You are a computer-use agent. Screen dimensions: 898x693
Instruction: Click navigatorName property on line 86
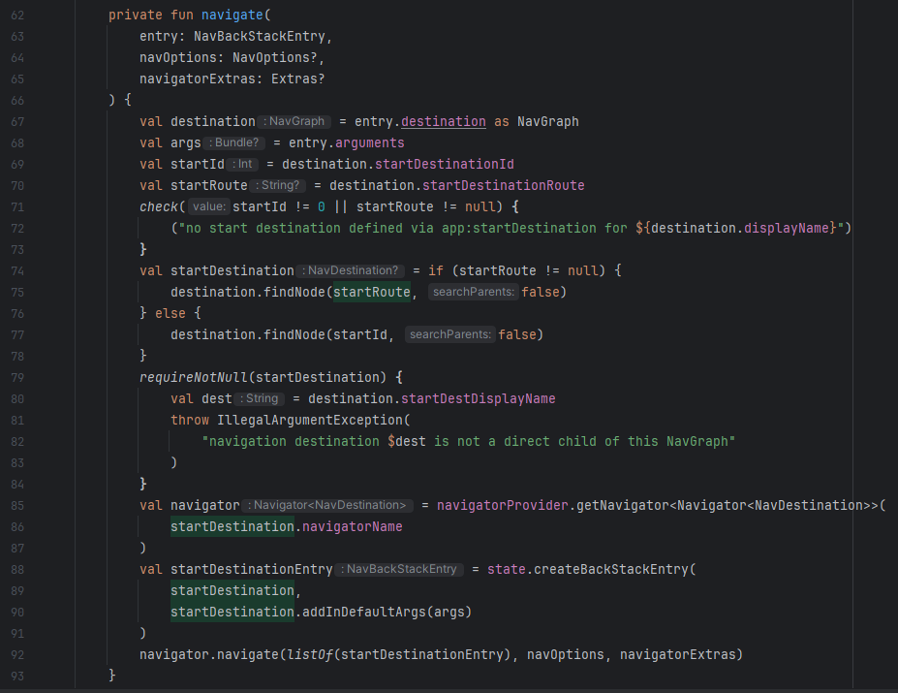(x=353, y=526)
